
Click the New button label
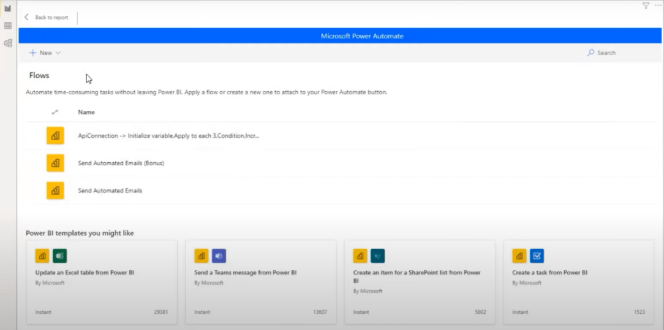(x=46, y=53)
